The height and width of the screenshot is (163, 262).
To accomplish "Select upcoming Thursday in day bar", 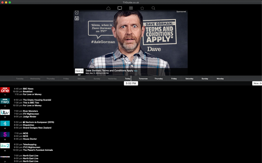I will coord(159,79).
